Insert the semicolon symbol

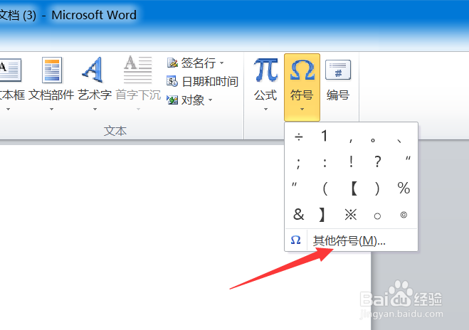(x=298, y=163)
